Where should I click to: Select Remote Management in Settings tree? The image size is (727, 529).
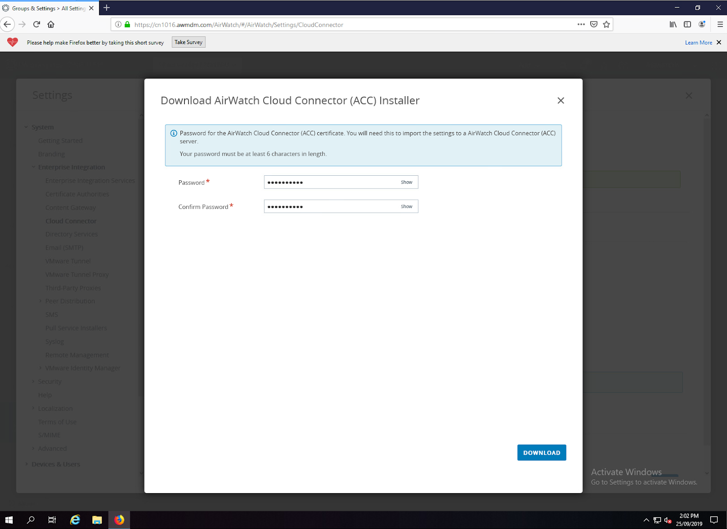tap(77, 355)
